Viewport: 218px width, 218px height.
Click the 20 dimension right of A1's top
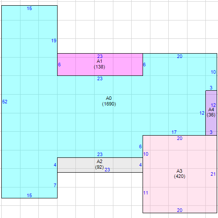pyautogui.click(x=180, y=56)
